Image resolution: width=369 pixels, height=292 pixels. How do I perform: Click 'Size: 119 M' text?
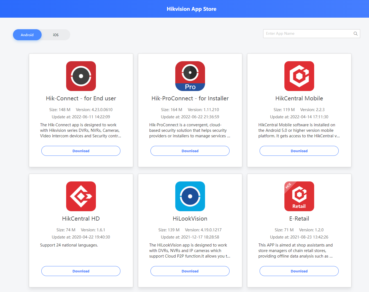coord(284,110)
